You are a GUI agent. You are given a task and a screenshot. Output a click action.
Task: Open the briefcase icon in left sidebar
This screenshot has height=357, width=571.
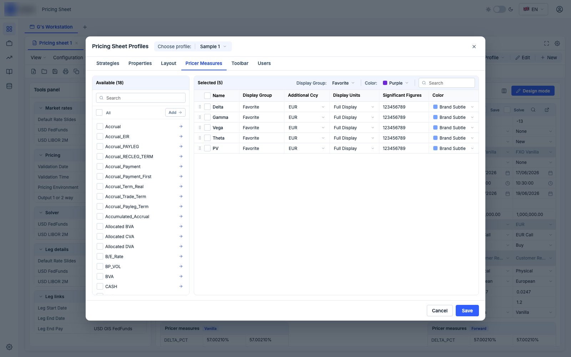(x=9, y=43)
